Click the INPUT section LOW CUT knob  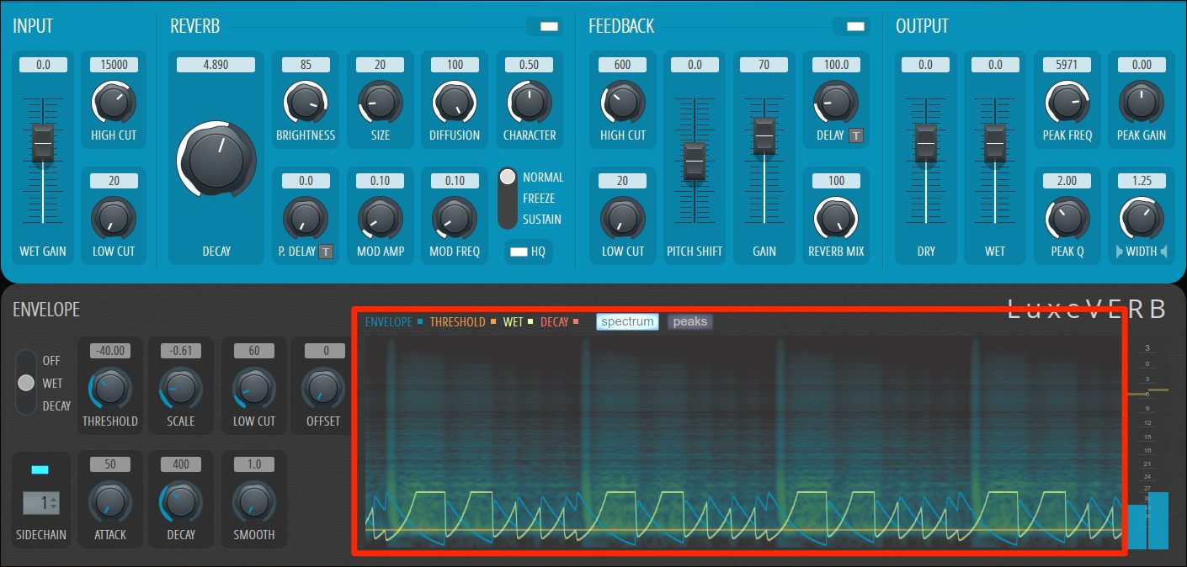(114, 219)
